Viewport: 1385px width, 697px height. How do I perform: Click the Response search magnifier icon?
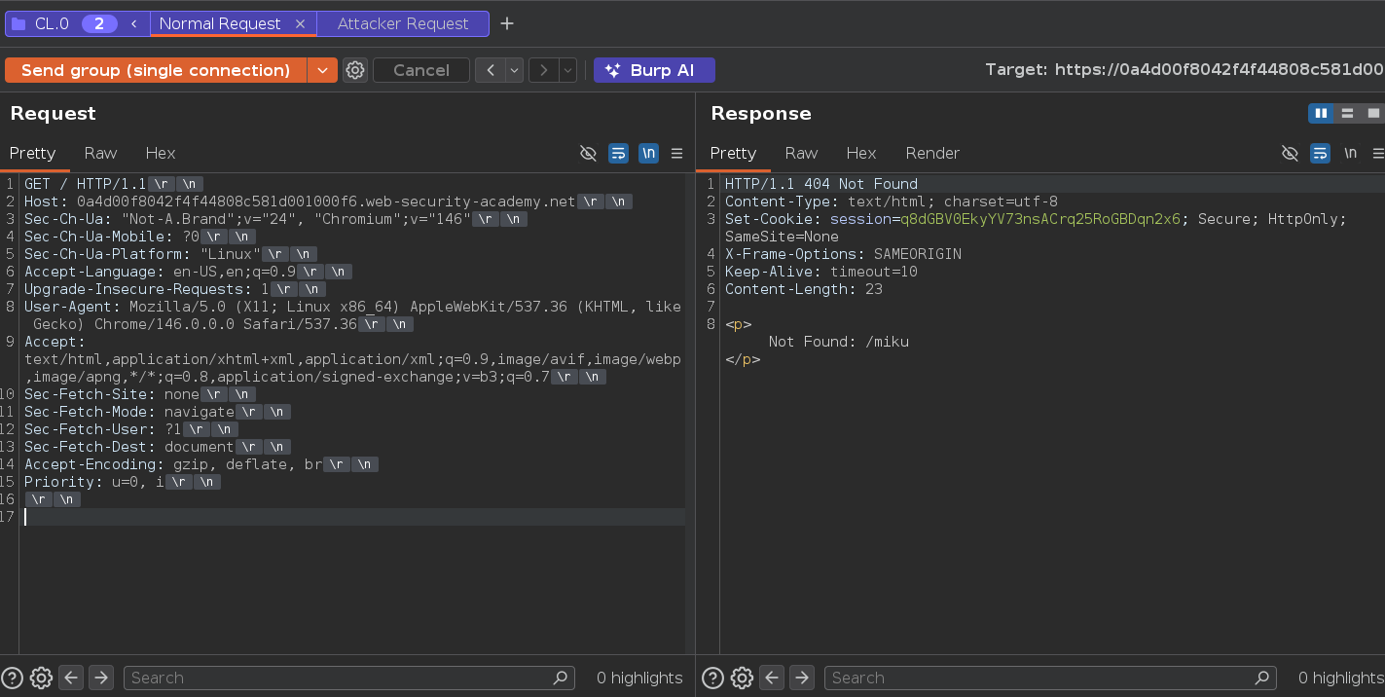click(x=1262, y=678)
